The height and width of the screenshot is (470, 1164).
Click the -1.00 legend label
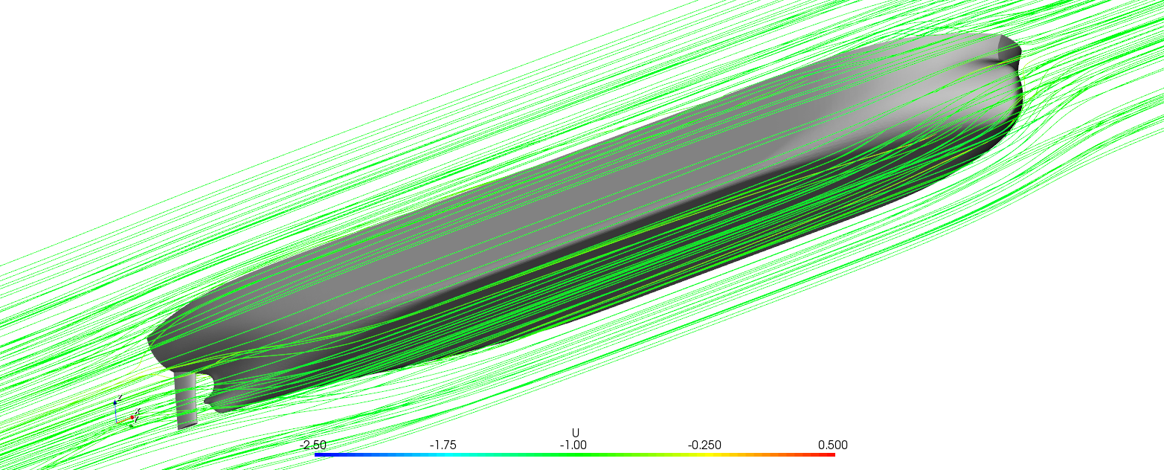click(573, 445)
